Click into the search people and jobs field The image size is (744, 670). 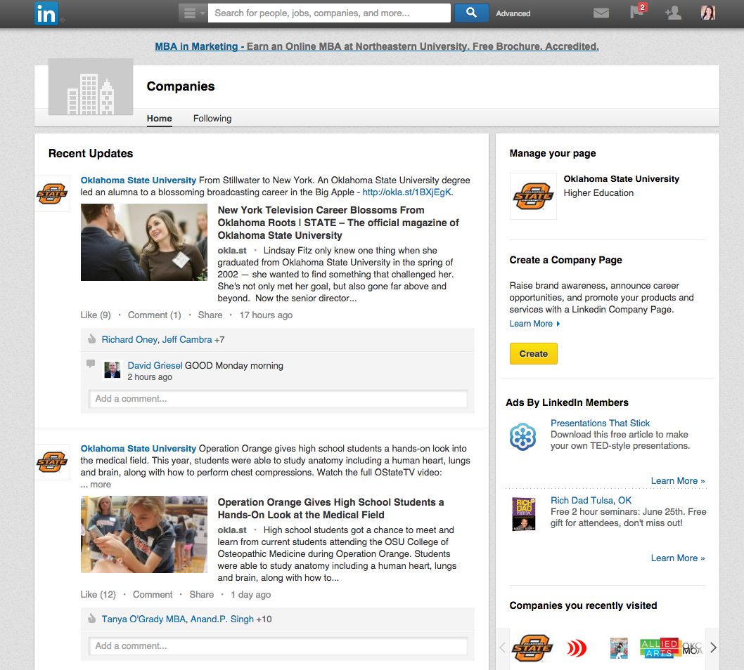(x=330, y=13)
